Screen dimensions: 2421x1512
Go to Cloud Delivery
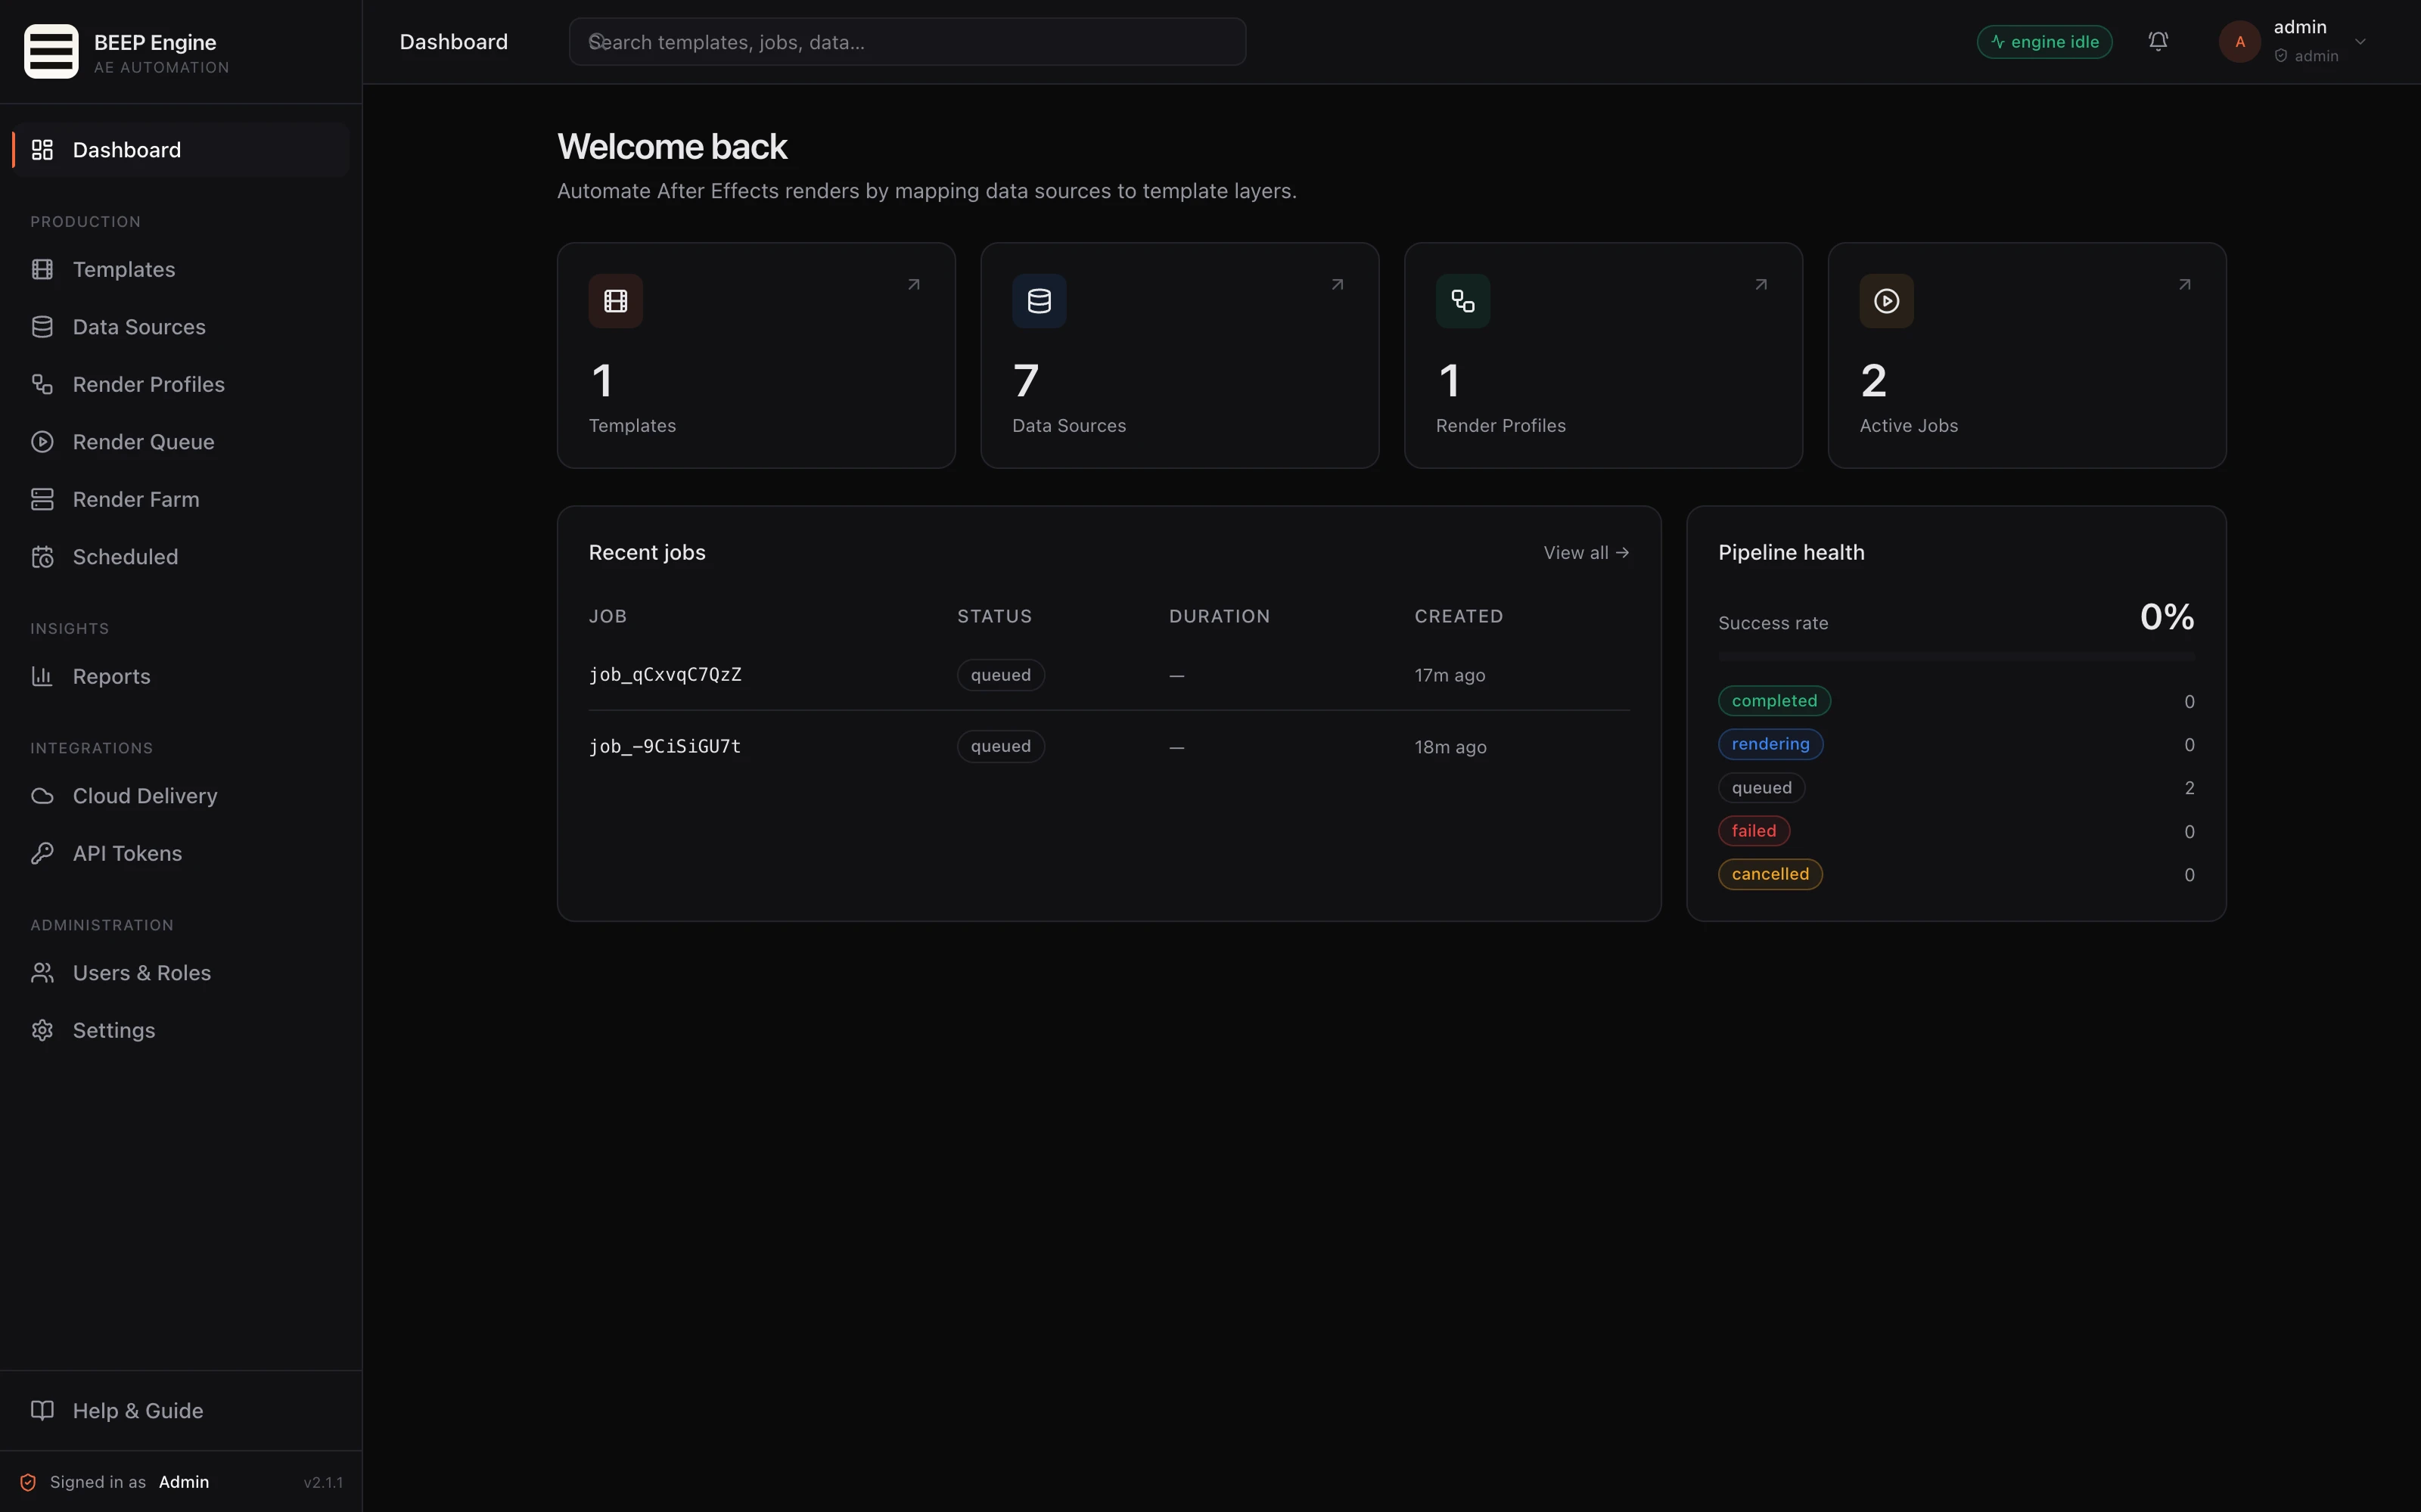[180, 796]
